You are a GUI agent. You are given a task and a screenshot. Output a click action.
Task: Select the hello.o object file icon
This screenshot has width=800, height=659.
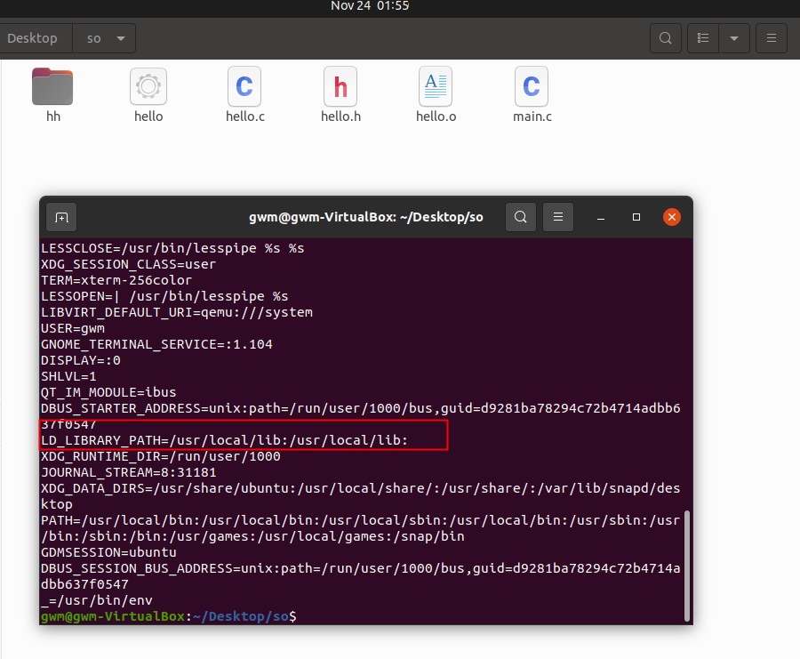[436, 86]
